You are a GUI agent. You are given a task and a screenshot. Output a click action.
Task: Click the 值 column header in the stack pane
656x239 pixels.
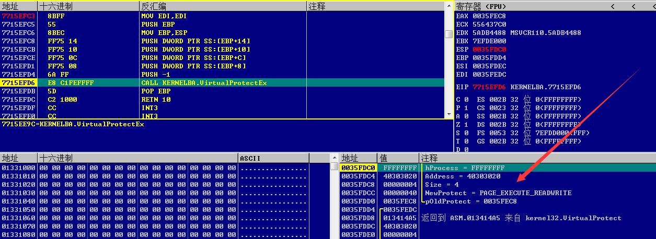click(398, 158)
